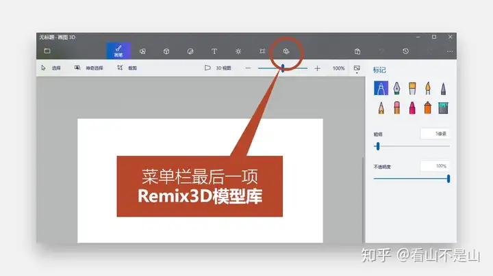Adjust the thickness slider handle
Viewport: 493px width, 276px height.
pos(378,146)
